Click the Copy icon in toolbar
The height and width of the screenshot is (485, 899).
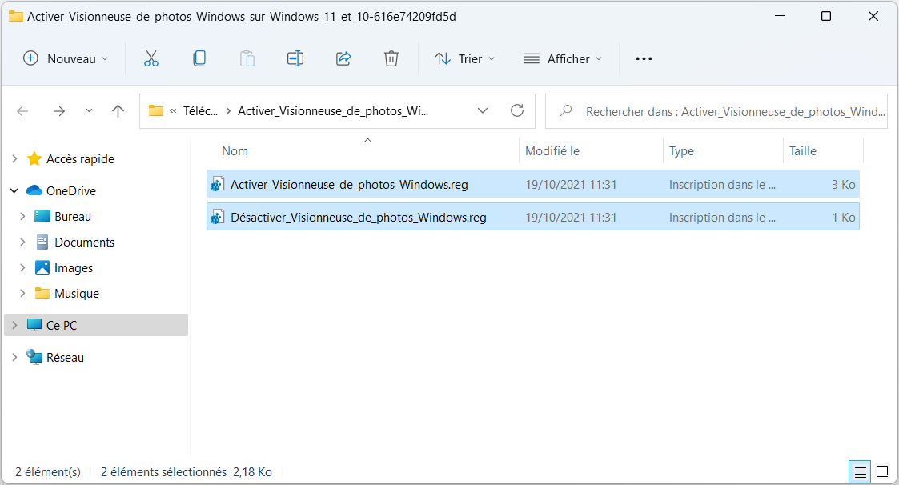click(199, 58)
